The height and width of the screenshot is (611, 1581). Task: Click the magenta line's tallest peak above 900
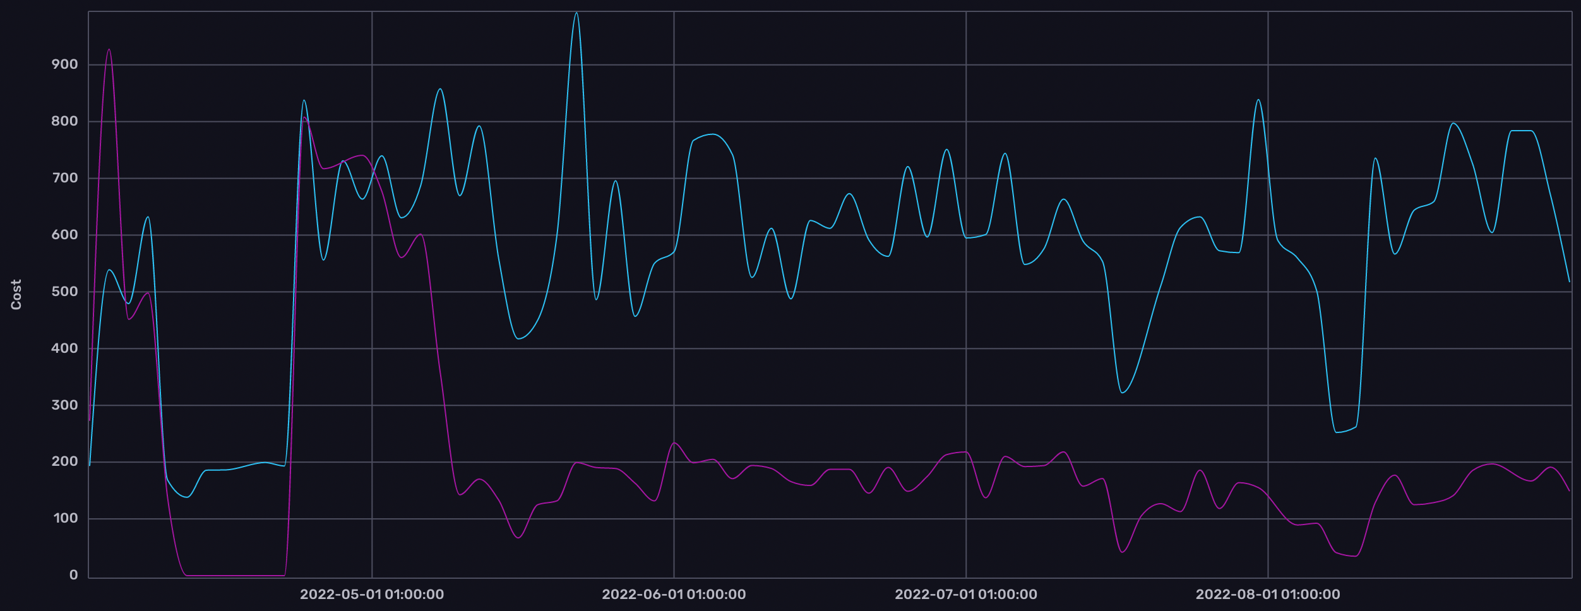109,50
